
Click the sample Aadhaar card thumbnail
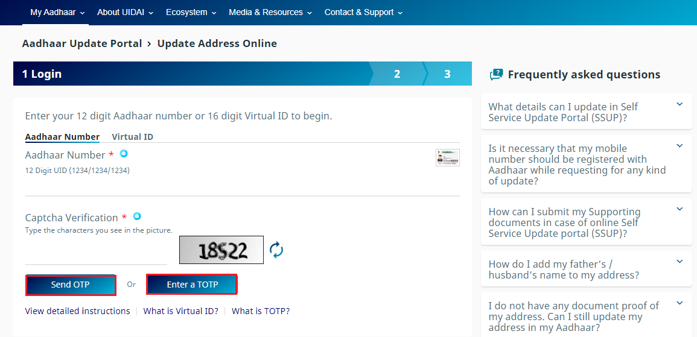pos(448,157)
